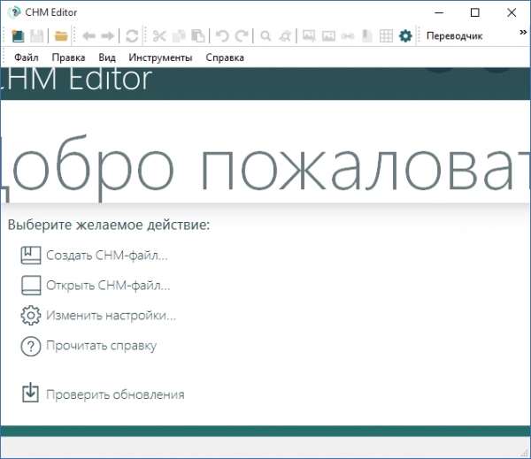
Task: Click the Redo arrow icon
Action: [242, 36]
